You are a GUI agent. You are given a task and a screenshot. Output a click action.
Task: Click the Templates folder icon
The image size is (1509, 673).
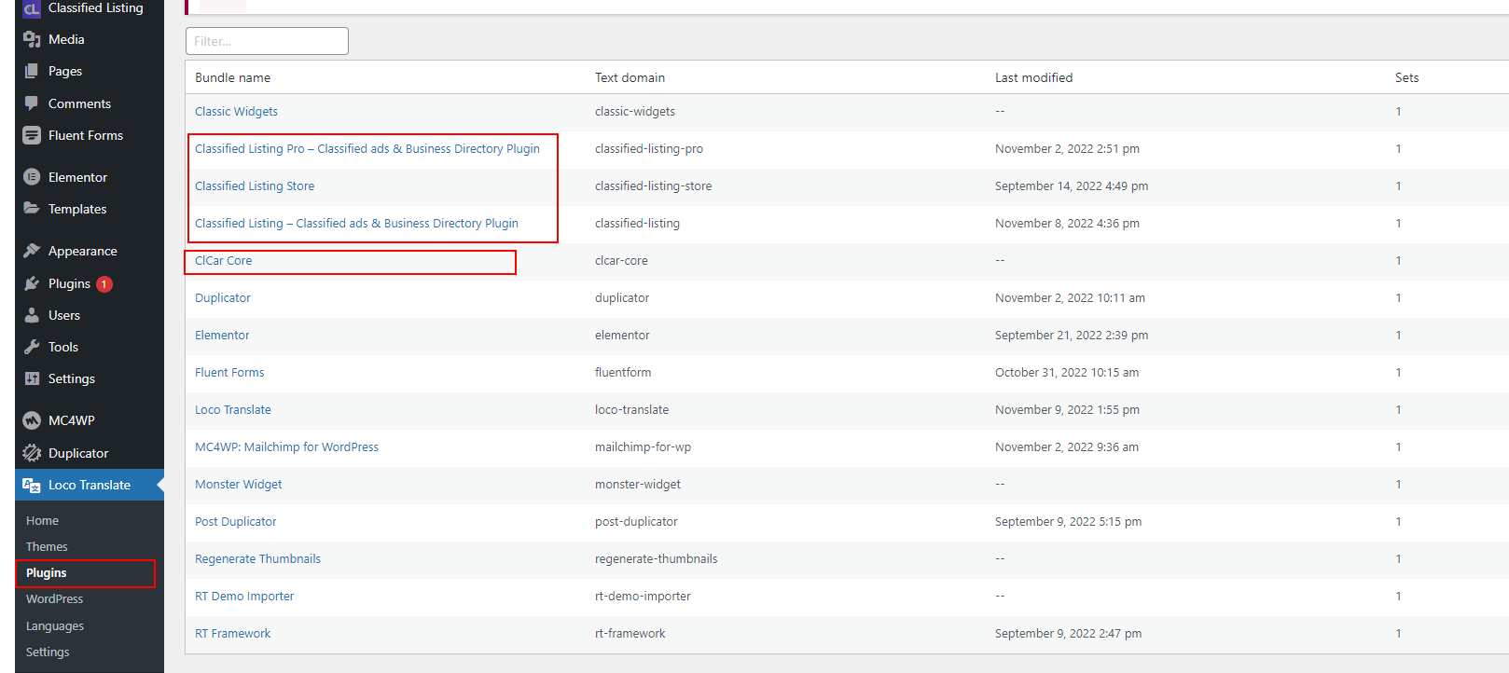coord(32,209)
